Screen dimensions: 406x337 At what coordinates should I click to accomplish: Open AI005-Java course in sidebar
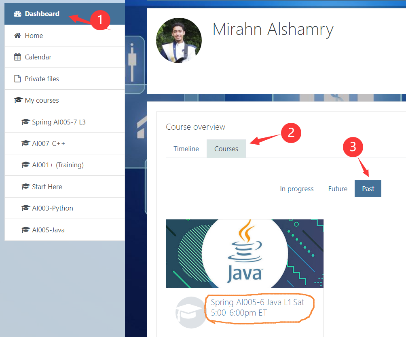tap(48, 230)
